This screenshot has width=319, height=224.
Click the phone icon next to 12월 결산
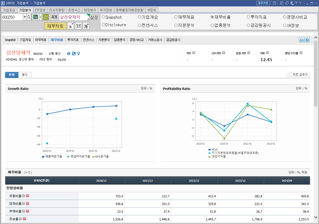pos(74,54)
